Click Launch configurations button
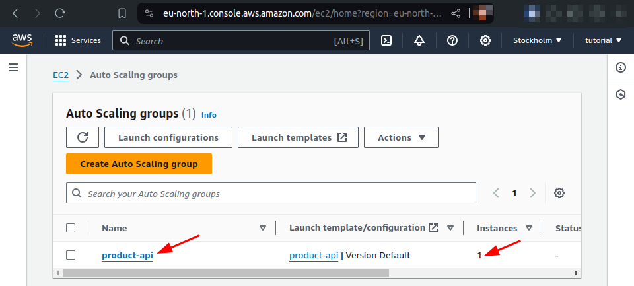The height and width of the screenshot is (286, 634). click(168, 137)
